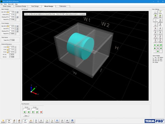Move the hole up with the green arrow

(x=37, y=112)
